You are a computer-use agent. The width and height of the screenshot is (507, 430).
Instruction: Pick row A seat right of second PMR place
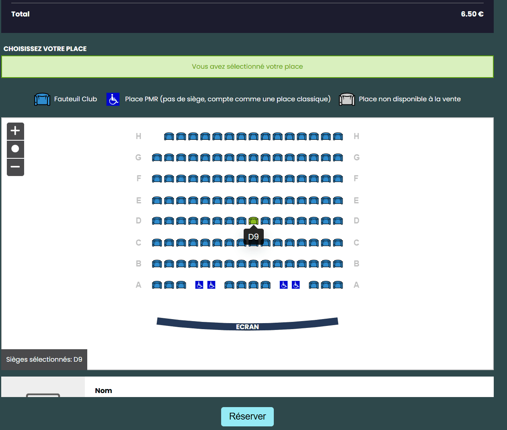(229, 285)
